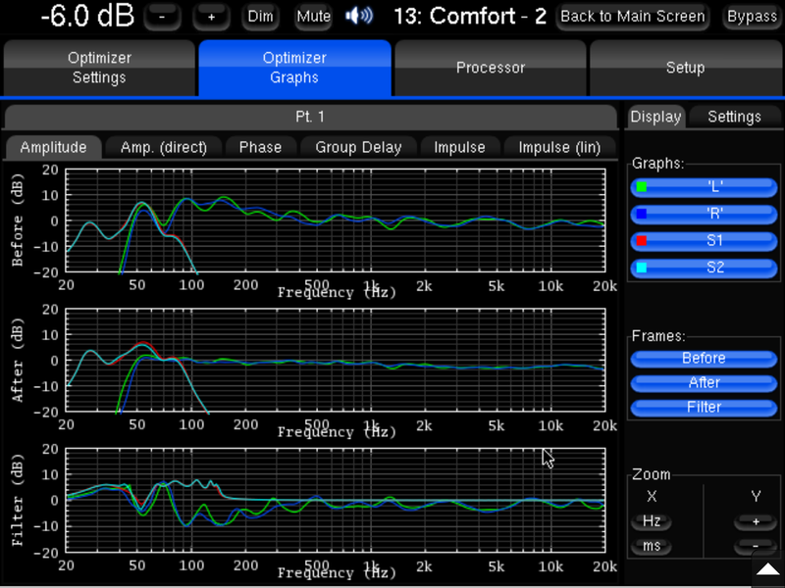Image resolution: width=785 pixels, height=588 pixels.
Task: Click the Pt. 1 measurement point bar
Action: click(x=310, y=117)
